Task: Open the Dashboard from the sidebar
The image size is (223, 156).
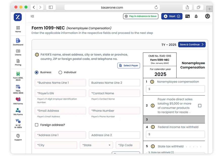Action: 18,42
